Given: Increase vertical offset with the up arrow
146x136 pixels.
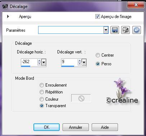Looking at the screenshot, I should click(79, 61).
